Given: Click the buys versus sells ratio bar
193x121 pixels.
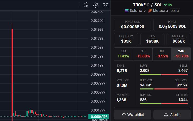Looking at the screenshot, I should pos(164,74).
